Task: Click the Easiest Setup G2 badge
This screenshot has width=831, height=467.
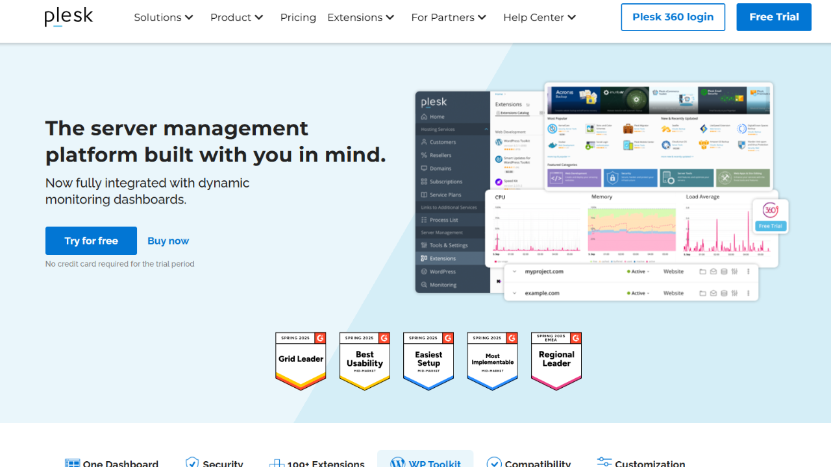Action: [x=428, y=361]
